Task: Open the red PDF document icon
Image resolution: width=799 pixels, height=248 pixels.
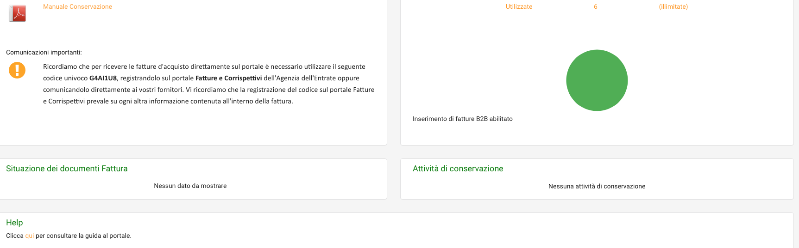Action: tap(17, 13)
